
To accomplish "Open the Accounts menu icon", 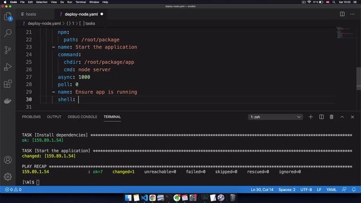I will click(7, 160).
